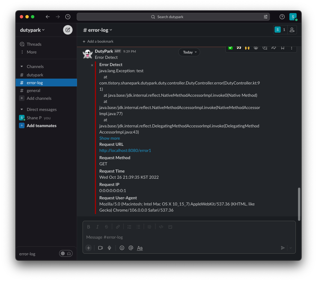Viewport: 317px width, 281px height.
Task: Open localhost:8080/error1 link
Action: [x=125, y=151]
